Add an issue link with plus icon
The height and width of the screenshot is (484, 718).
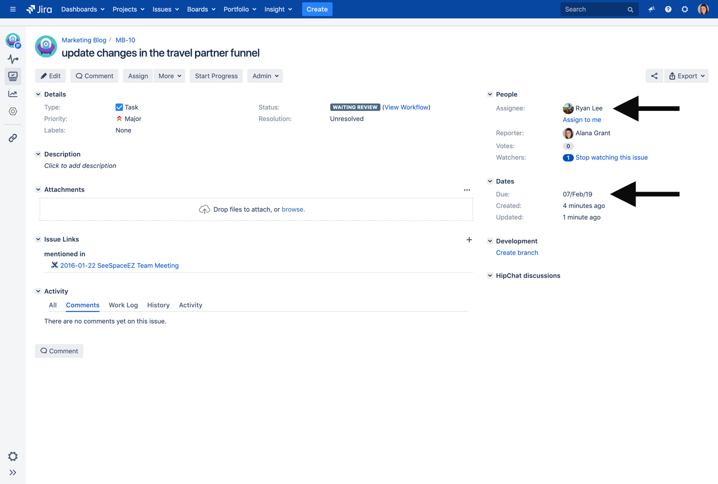pyautogui.click(x=469, y=240)
